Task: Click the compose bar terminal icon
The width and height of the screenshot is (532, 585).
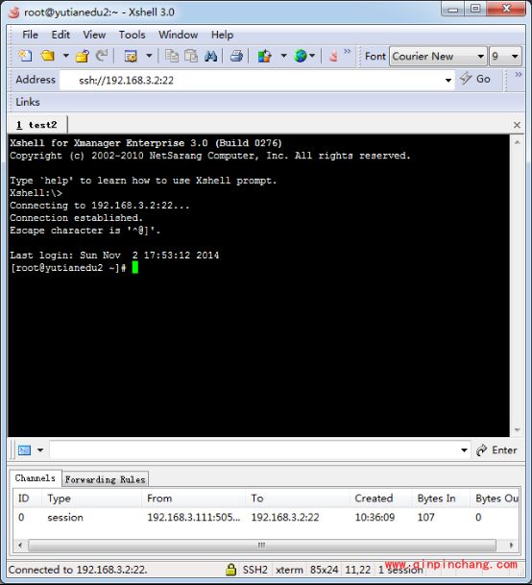Action: click(25, 451)
